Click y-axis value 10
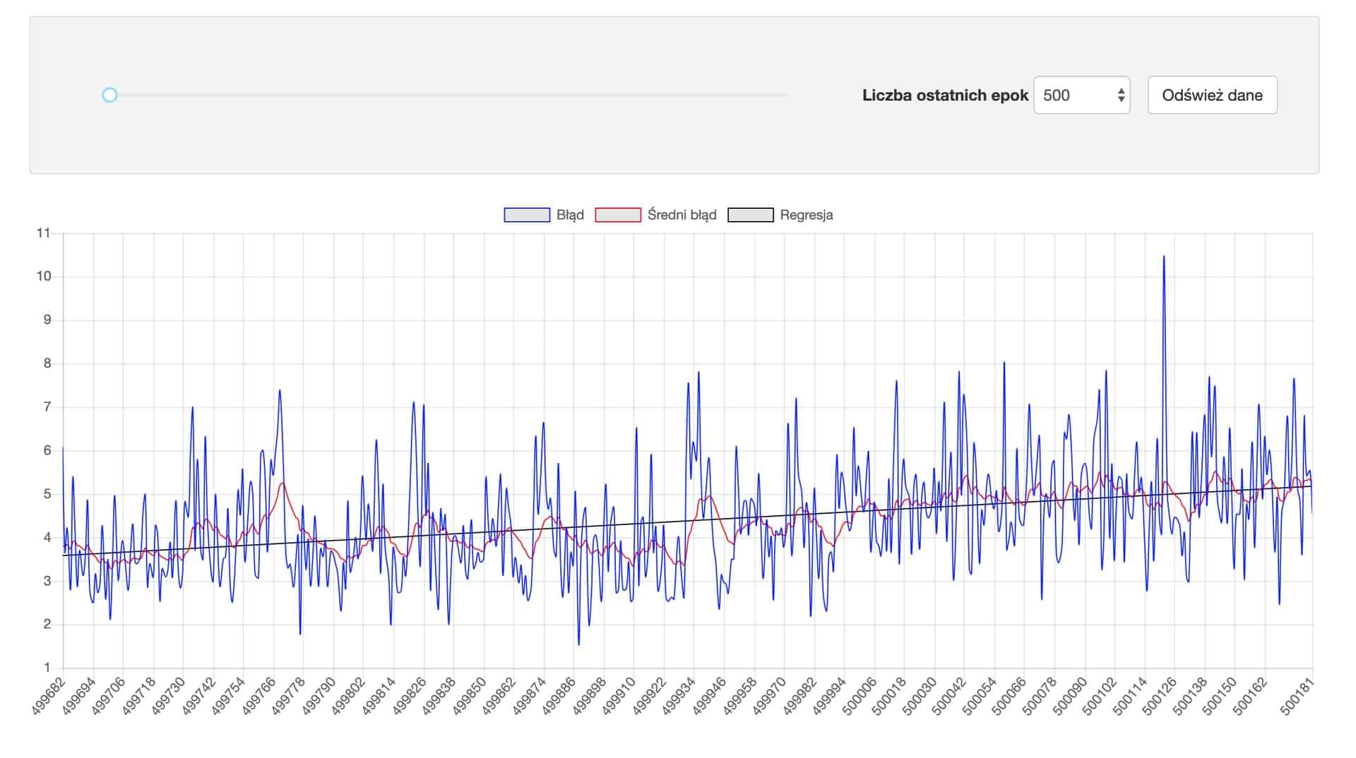This screenshot has height=758, width=1356. [44, 277]
